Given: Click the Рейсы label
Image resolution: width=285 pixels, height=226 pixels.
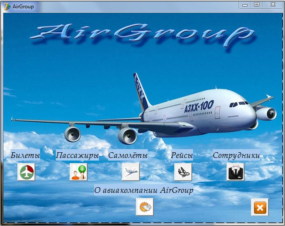Looking at the screenshot, I should point(182,155).
